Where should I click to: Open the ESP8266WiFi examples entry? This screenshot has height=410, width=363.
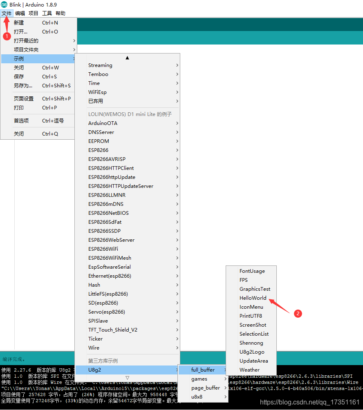click(x=128, y=249)
